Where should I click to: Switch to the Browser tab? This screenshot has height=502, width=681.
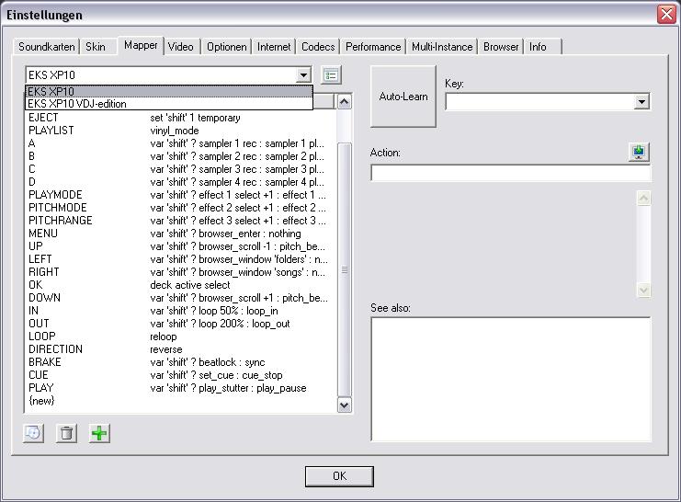pos(501,47)
